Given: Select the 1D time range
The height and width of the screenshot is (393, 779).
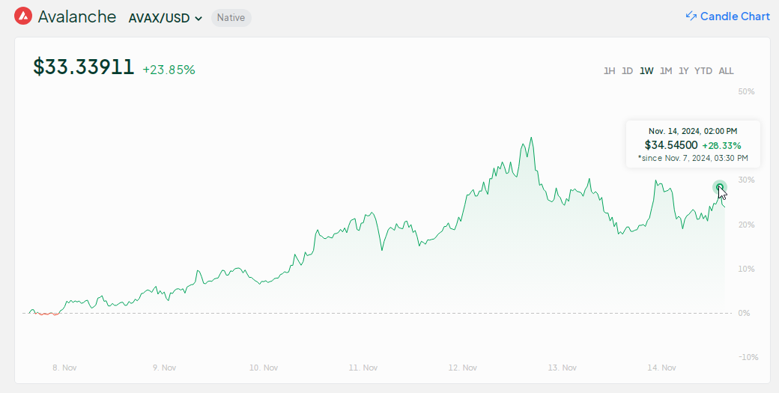Looking at the screenshot, I should 627,71.
